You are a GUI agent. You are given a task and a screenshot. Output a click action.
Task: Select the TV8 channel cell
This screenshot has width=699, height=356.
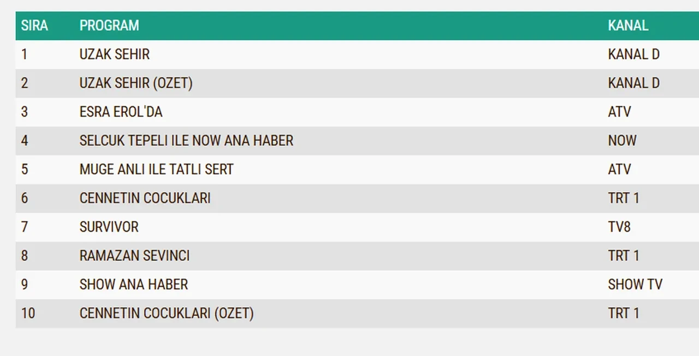click(x=619, y=227)
